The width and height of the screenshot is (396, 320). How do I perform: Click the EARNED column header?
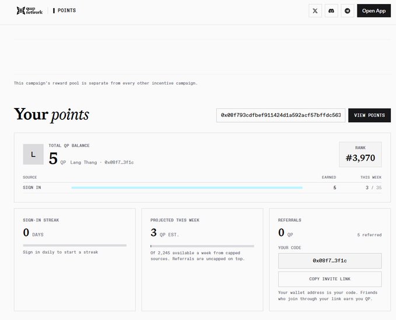(x=329, y=178)
